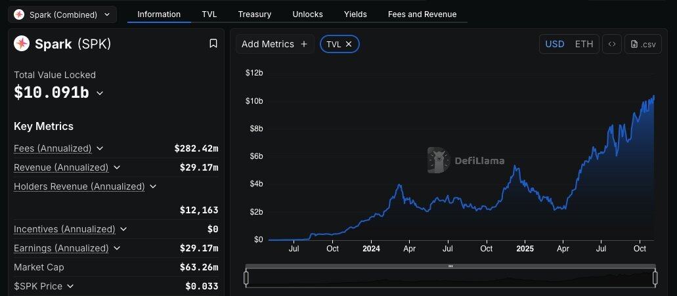This screenshot has height=296, width=677.
Task: Switch chart currency to ETH
Action: click(x=584, y=44)
